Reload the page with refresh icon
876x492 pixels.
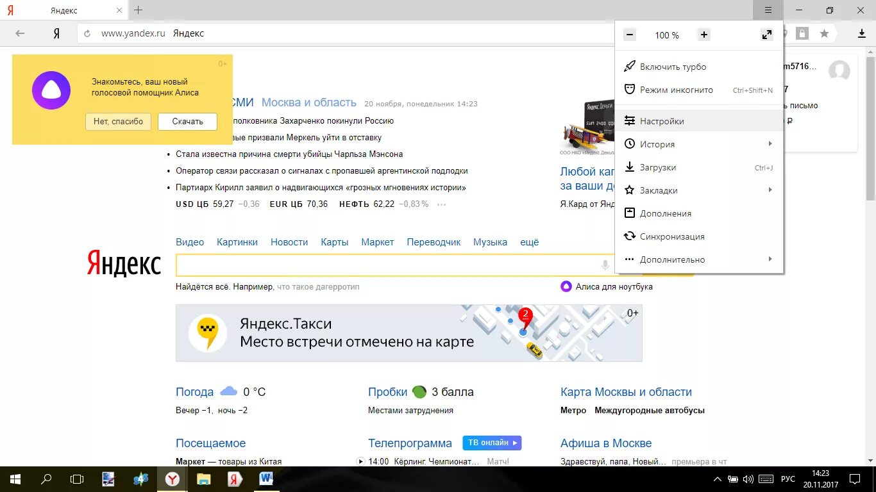coord(87,33)
